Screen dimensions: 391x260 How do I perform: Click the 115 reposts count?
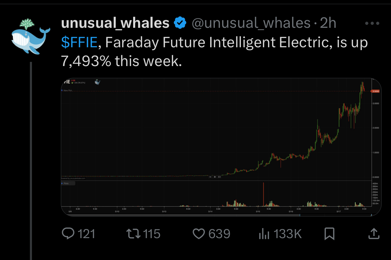click(152, 234)
